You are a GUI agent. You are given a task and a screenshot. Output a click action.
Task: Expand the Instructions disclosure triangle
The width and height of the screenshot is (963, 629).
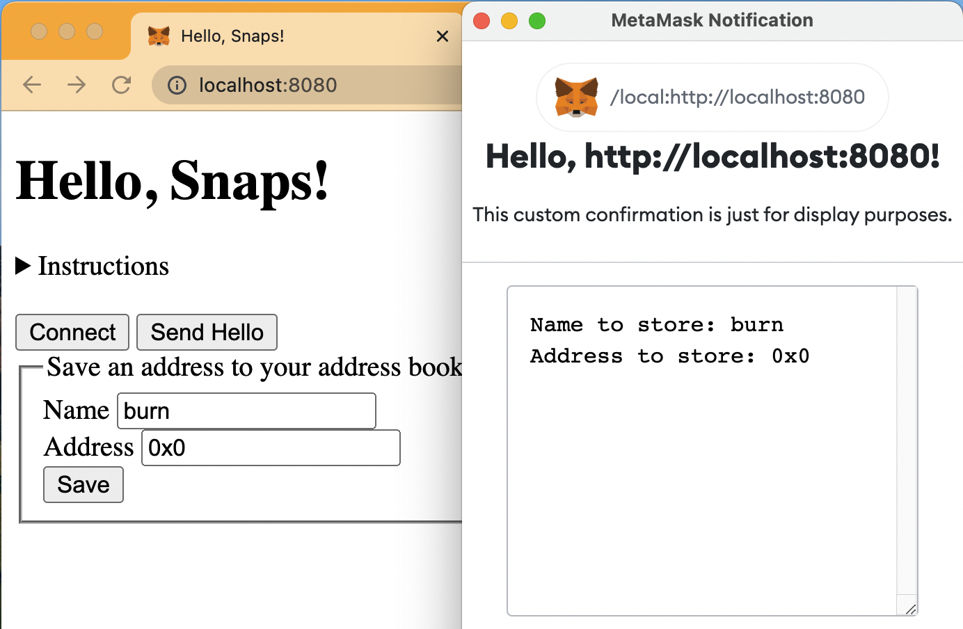click(x=23, y=266)
